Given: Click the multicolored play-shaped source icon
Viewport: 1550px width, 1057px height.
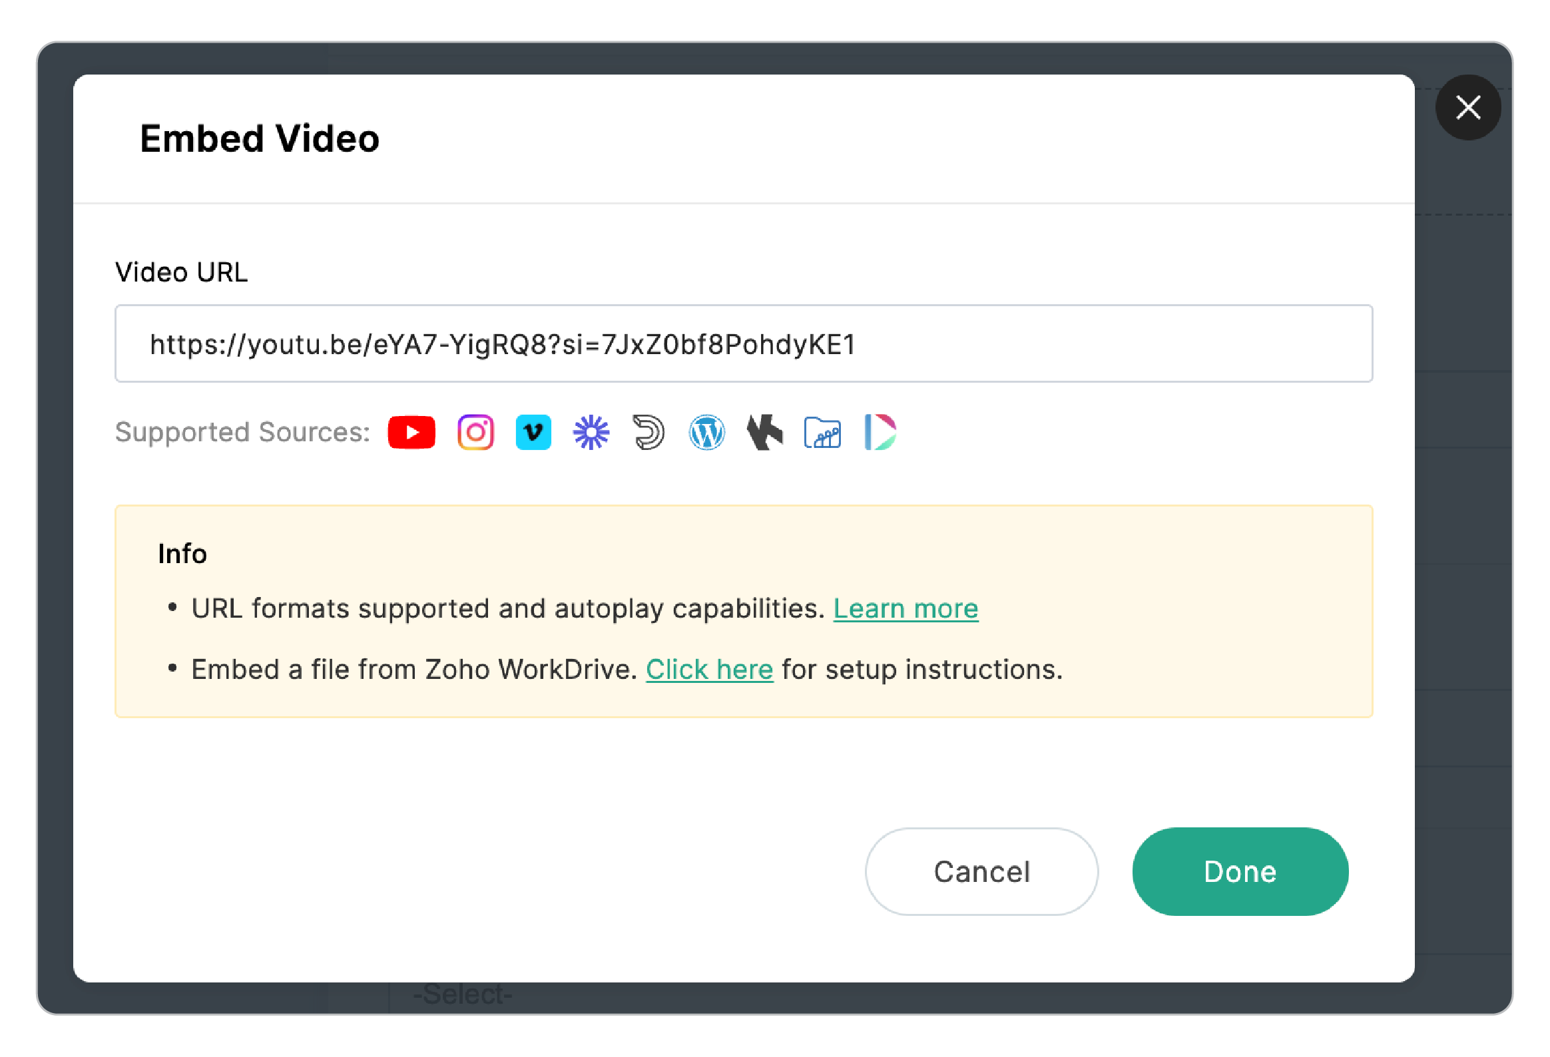Looking at the screenshot, I should point(880,433).
